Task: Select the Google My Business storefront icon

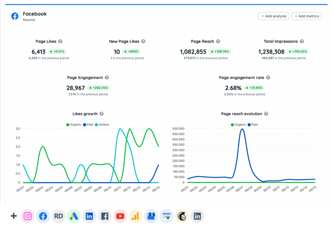Action: [151, 216]
